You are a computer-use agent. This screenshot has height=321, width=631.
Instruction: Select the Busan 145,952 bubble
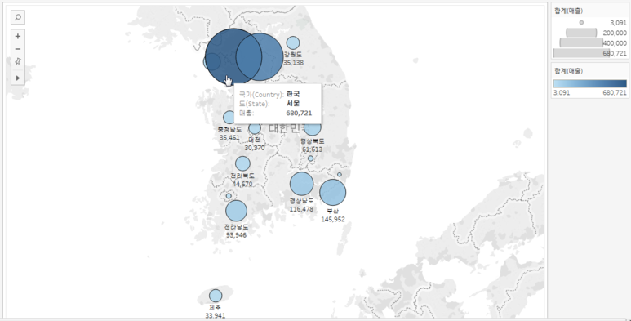click(x=333, y=193)
